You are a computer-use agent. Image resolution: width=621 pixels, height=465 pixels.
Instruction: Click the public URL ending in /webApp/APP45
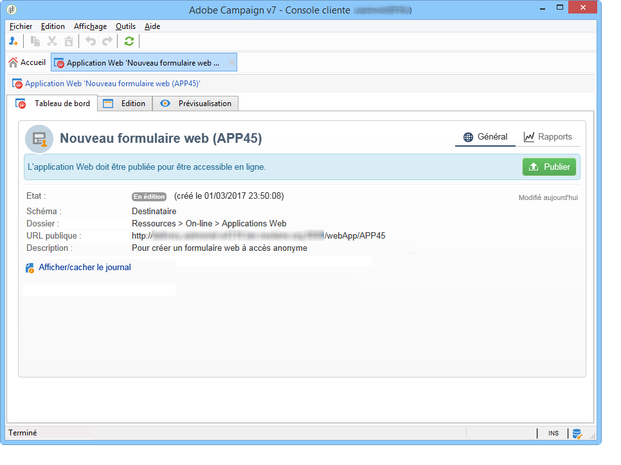[258, 235]
